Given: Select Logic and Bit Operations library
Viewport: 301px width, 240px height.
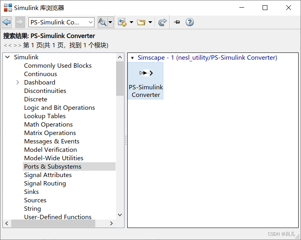Looking at the screenshot, I should [x=60, y=108].
